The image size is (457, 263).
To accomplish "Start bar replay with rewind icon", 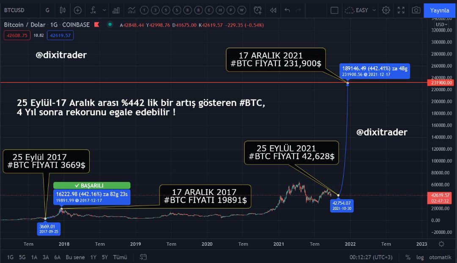I will tap(273, 10).
